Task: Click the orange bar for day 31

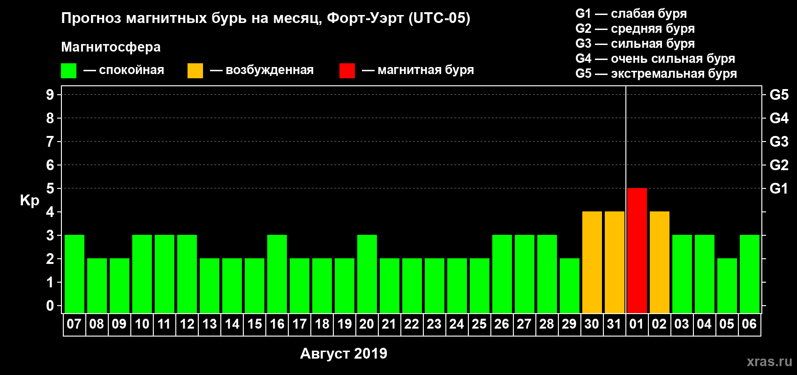Action: point(615,262)
